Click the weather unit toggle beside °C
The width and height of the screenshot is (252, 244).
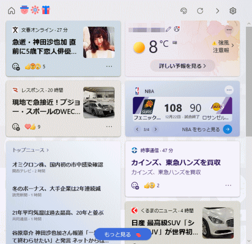point(174,43)
